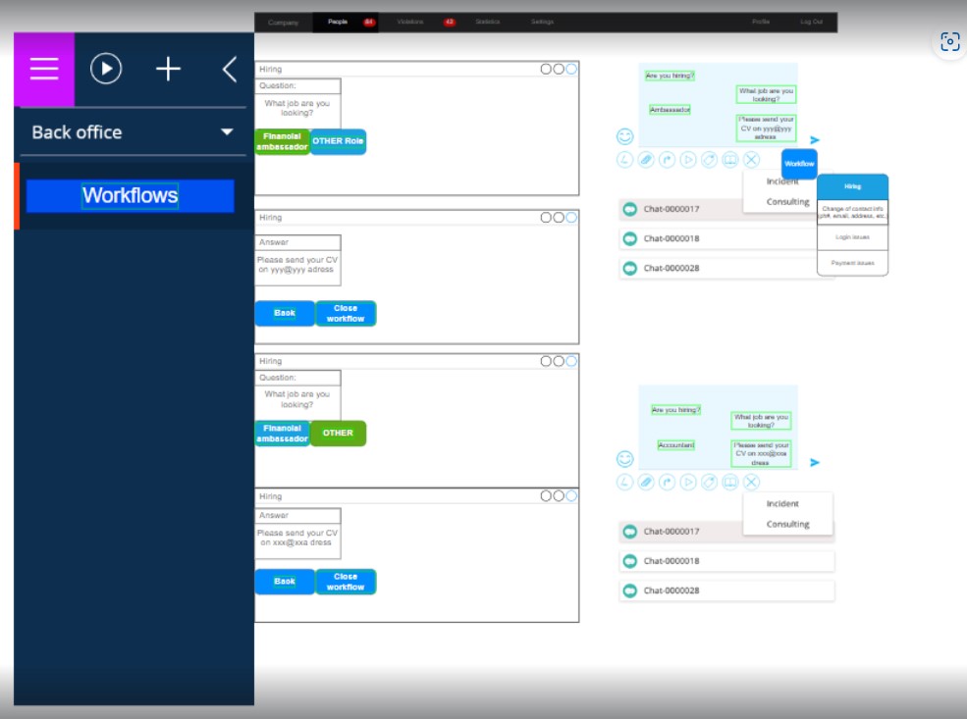Viewport: 967px width, 719px height.
Task: Click the paperclip icon under the Accountant chat
Action: 646,483
